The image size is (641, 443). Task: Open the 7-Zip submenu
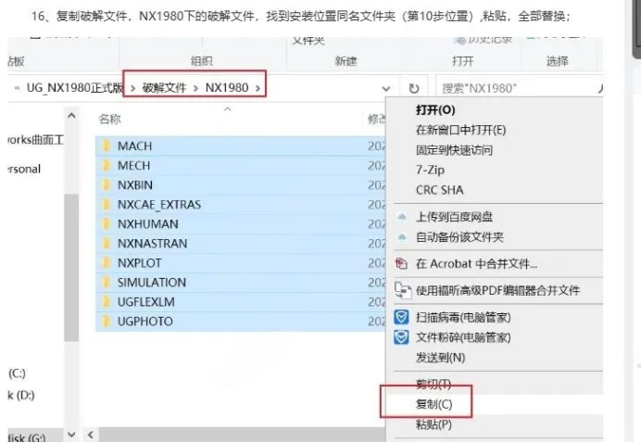(x=430, y=170)
